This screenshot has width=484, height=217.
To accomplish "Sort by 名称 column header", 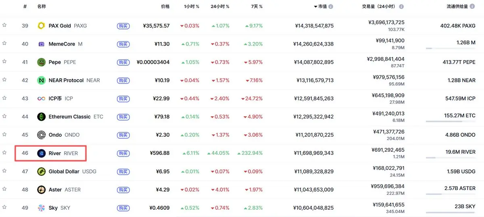I will pos(42,6).
